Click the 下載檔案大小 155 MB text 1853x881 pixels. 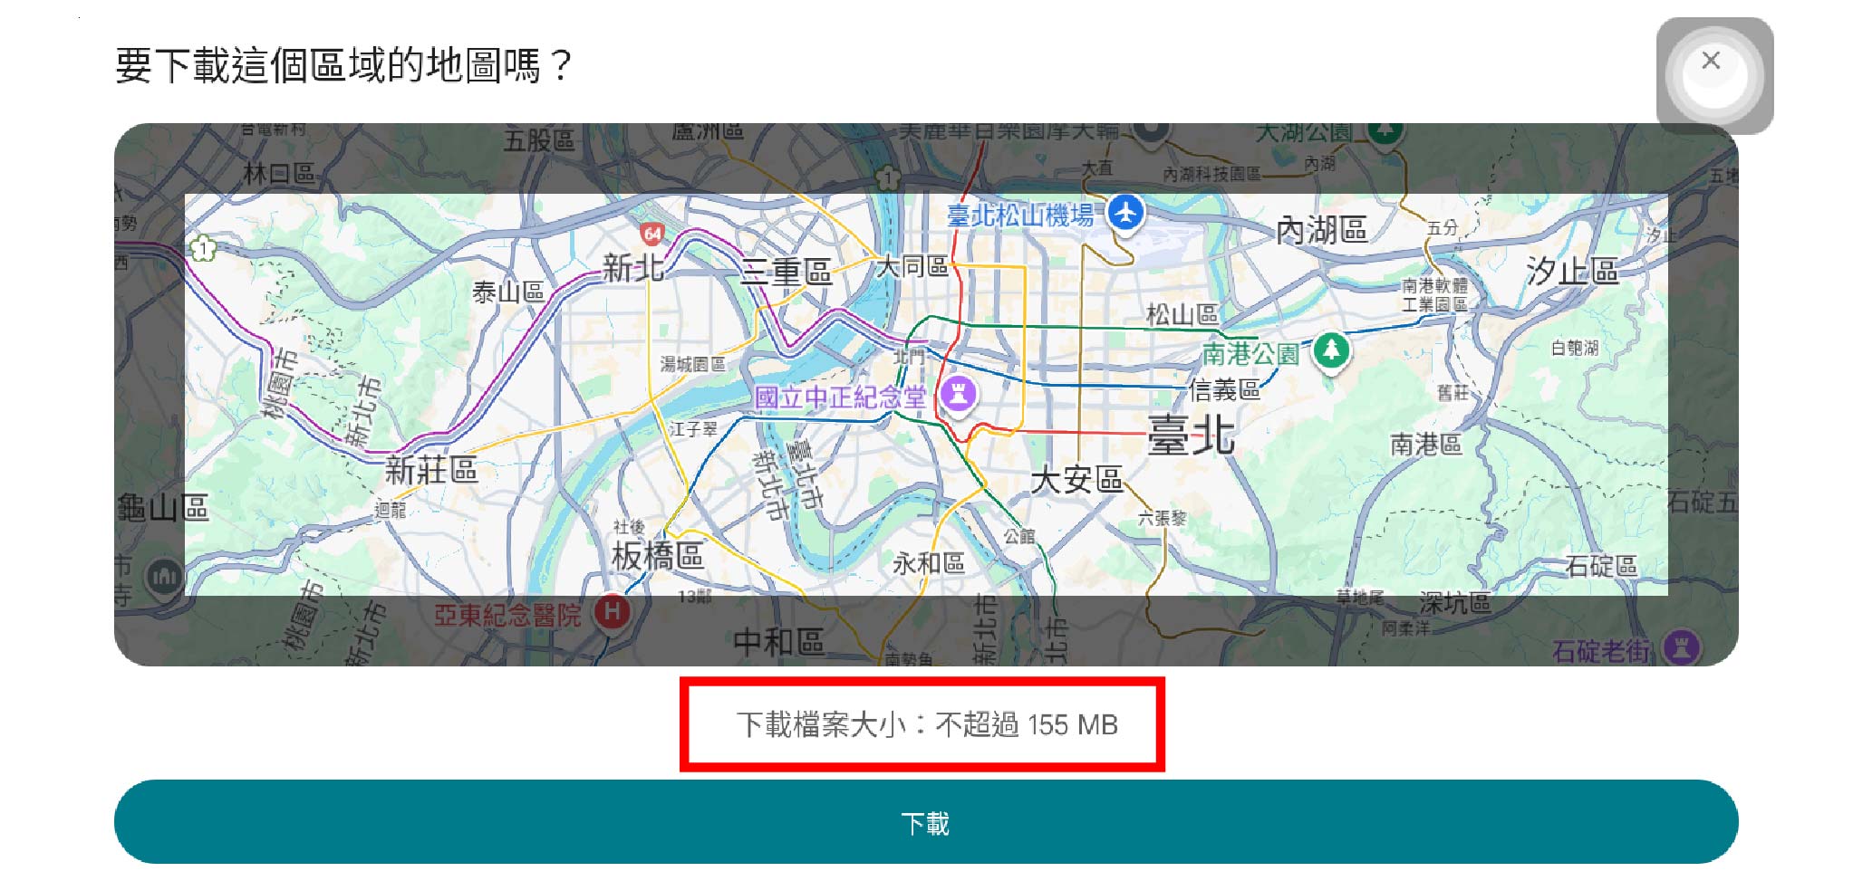926,725
